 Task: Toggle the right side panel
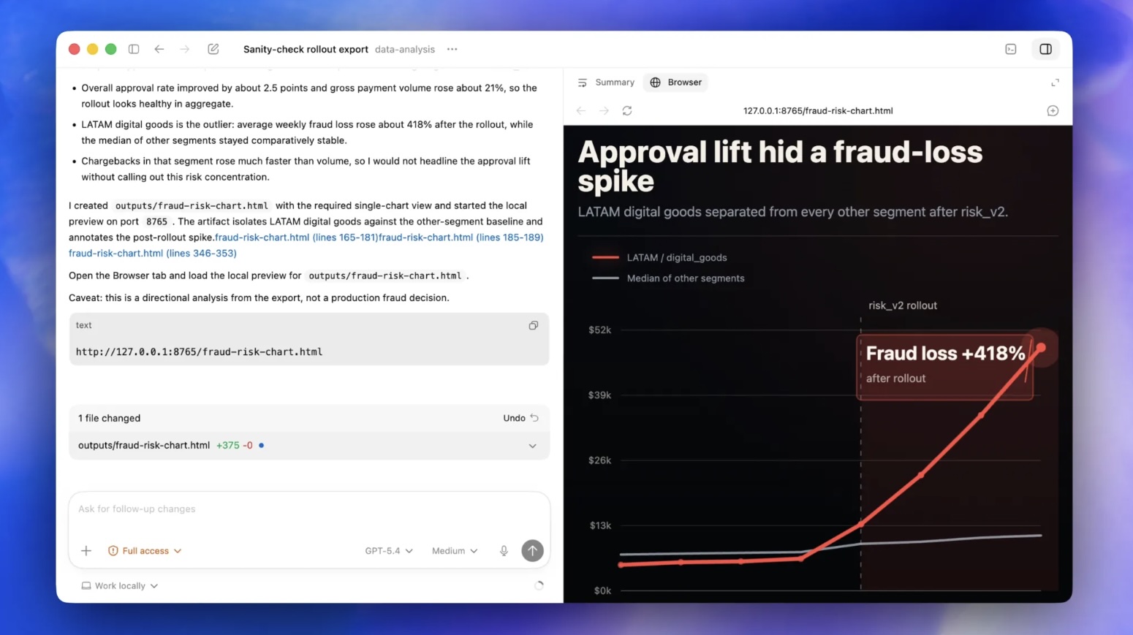click(1046, 49)
